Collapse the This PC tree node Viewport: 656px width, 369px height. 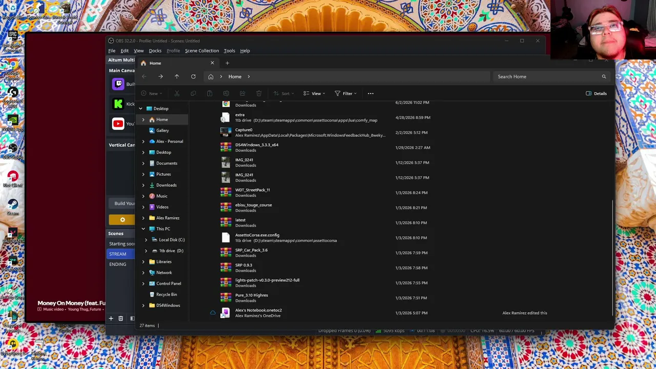[x=143, y=229]
